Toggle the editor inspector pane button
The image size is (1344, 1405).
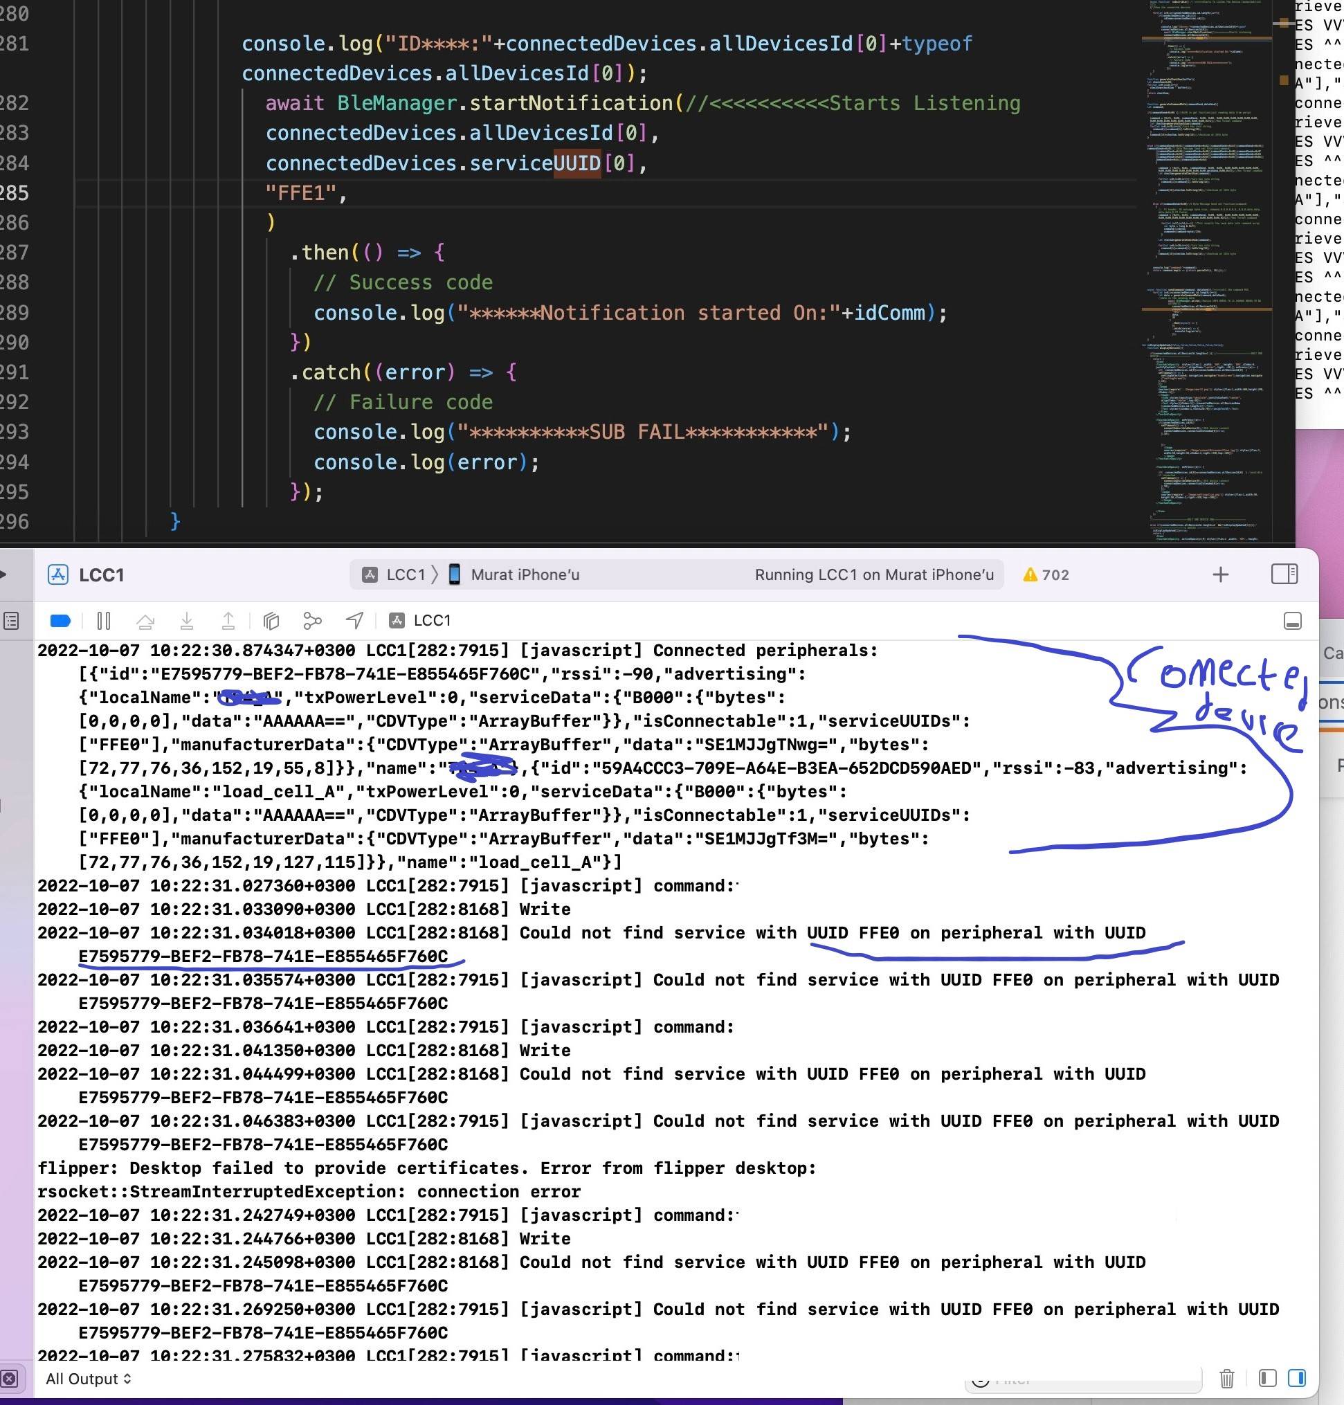point(1283,574)
